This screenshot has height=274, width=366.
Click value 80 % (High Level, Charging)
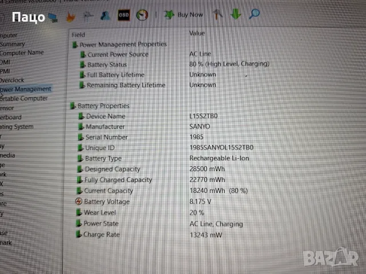tap(229, 64)
